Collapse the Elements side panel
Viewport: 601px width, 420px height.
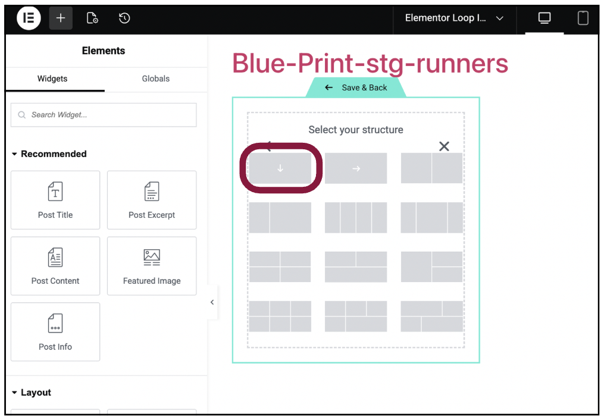[212, 302]
